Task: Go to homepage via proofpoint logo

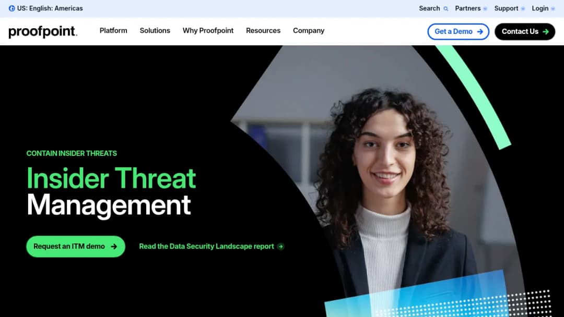Action: coord(43,32)
